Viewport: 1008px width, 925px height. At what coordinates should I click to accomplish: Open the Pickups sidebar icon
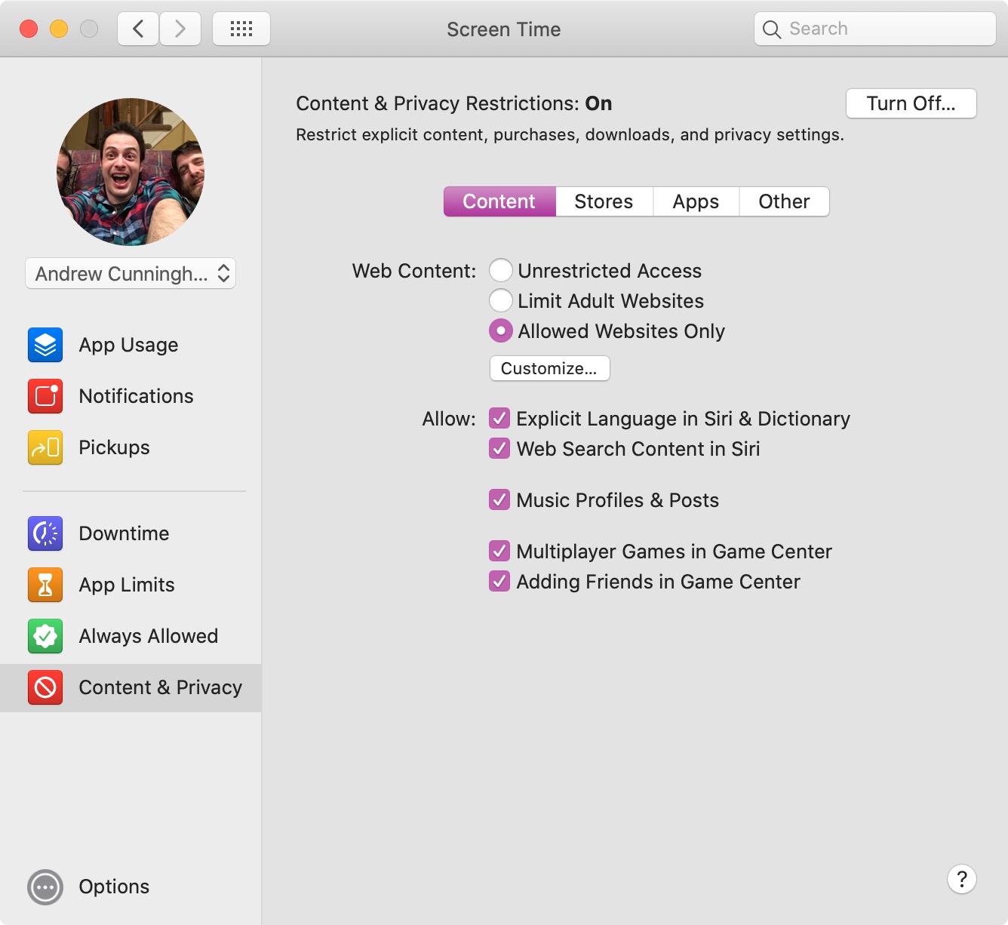pyautogui.click(x=45, y=447)
